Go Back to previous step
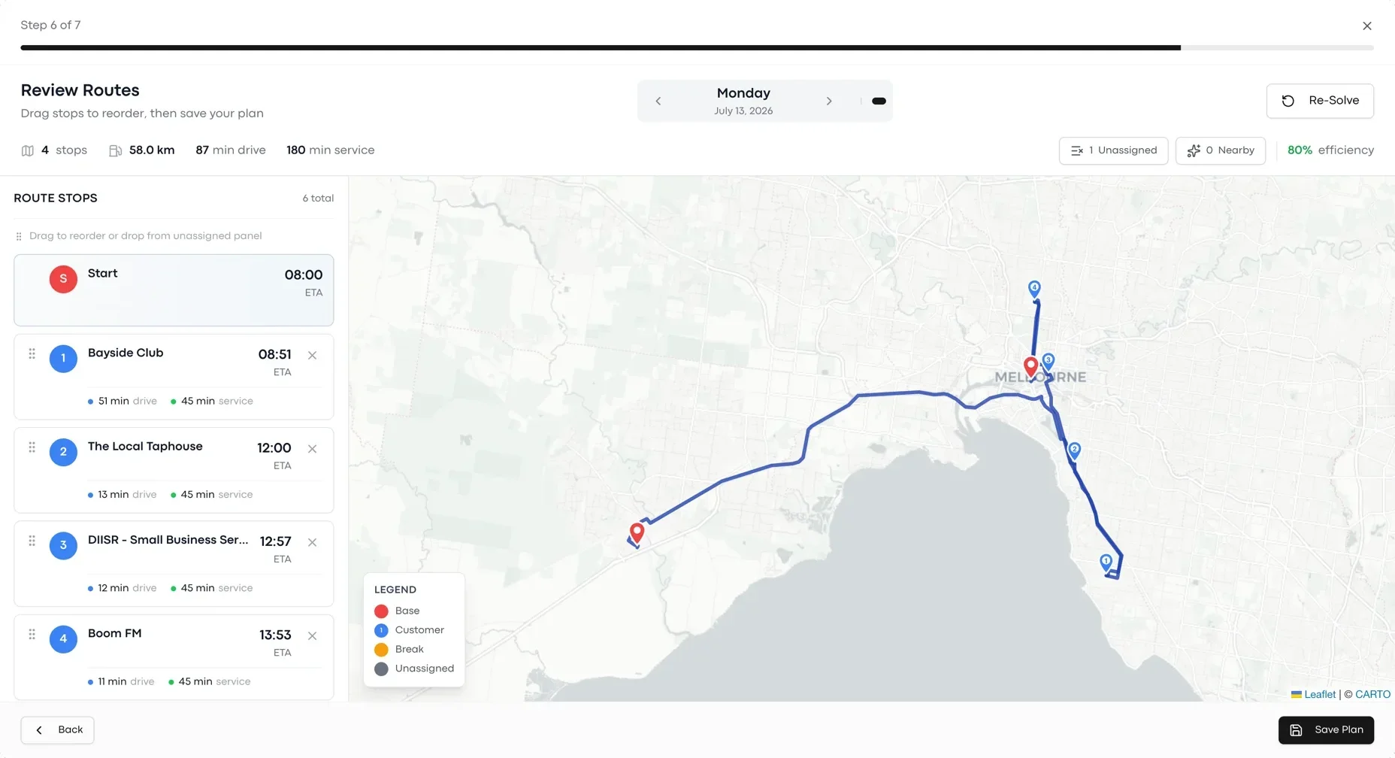Screen dimensions: 1395x758 [57, 730]
